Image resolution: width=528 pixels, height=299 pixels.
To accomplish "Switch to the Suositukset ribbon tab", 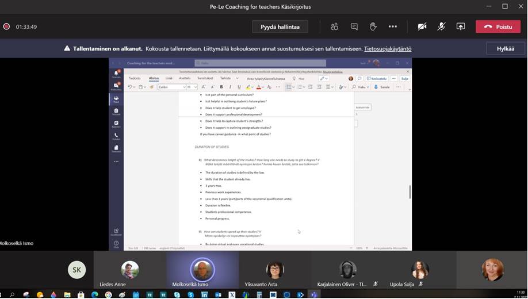I will coord(205,78).
